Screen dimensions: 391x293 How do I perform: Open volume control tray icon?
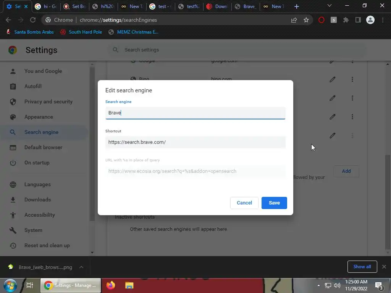click(337, 285)
